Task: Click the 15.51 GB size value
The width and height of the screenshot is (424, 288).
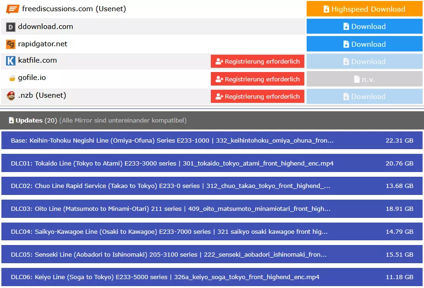Action: [x=399, y=254]
